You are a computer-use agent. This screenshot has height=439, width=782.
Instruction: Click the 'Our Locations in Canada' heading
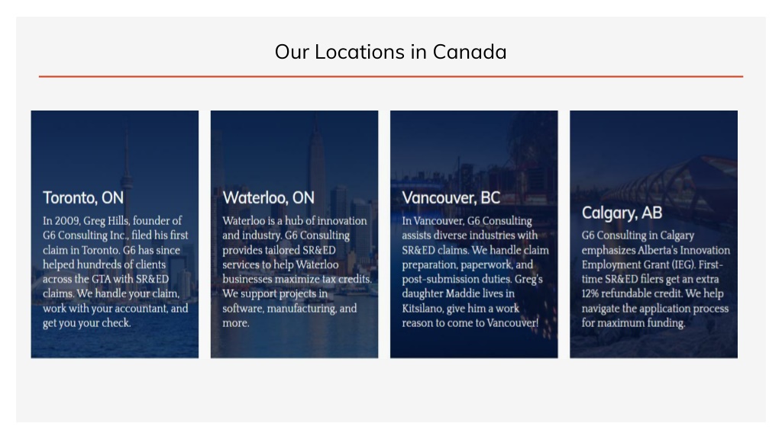point(390,52)
